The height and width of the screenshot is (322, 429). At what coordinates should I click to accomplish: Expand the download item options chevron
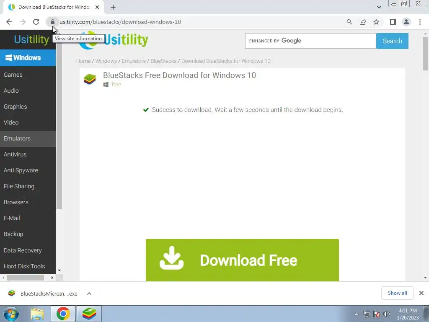[x=89, y=293]
